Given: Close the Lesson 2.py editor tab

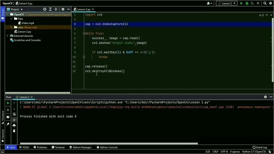Looking at the screenshot, I should (x=93, y=9).
